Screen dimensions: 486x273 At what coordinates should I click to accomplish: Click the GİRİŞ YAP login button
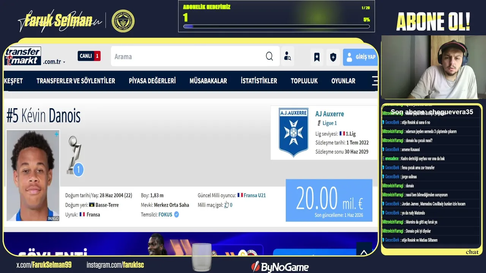[360, 57]
